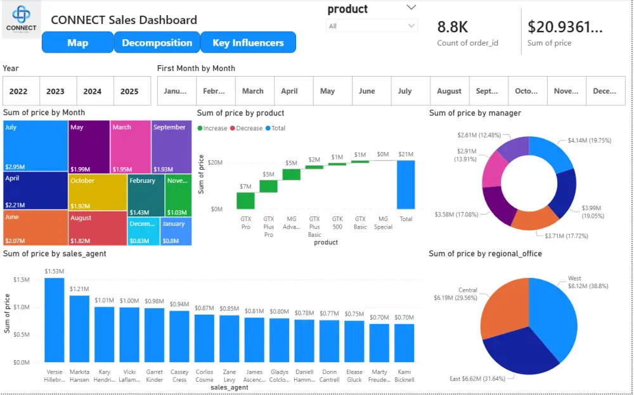The height and width of the screenshot is (395, 634).
Task: Select the MG Advanced waterfall bar
Action: point(292,175)
